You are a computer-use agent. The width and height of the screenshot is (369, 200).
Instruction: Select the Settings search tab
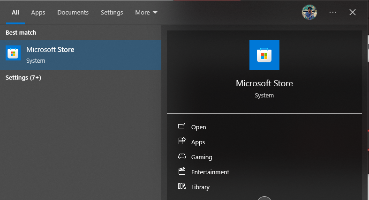(112, 13)
